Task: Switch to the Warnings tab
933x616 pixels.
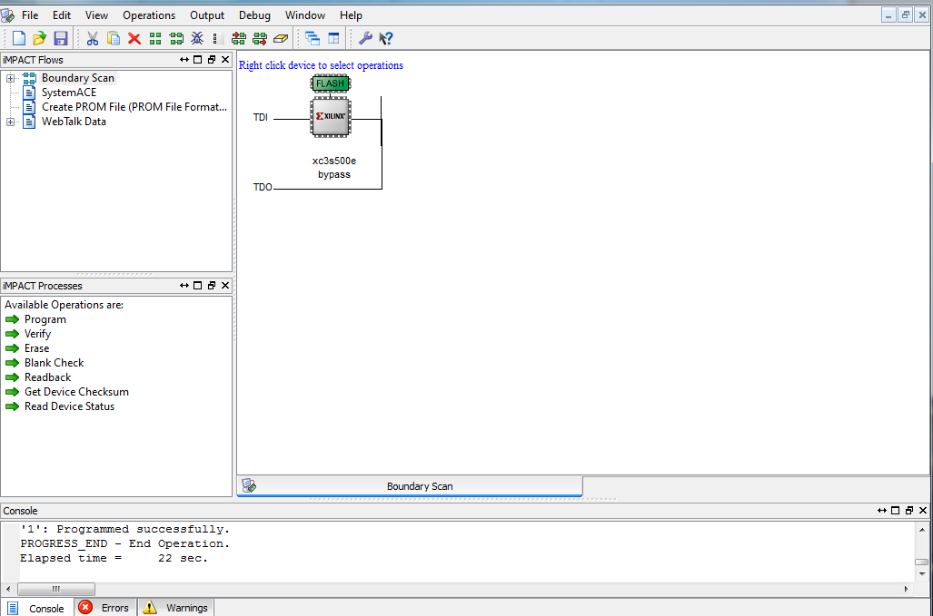Action: 176,608
